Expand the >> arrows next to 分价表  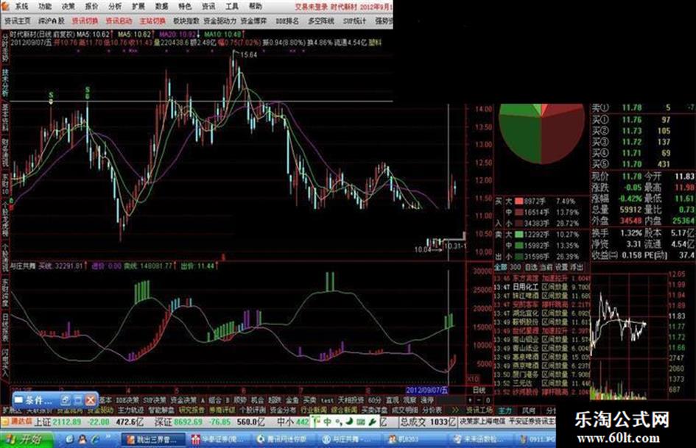click(x=455, y=410)
